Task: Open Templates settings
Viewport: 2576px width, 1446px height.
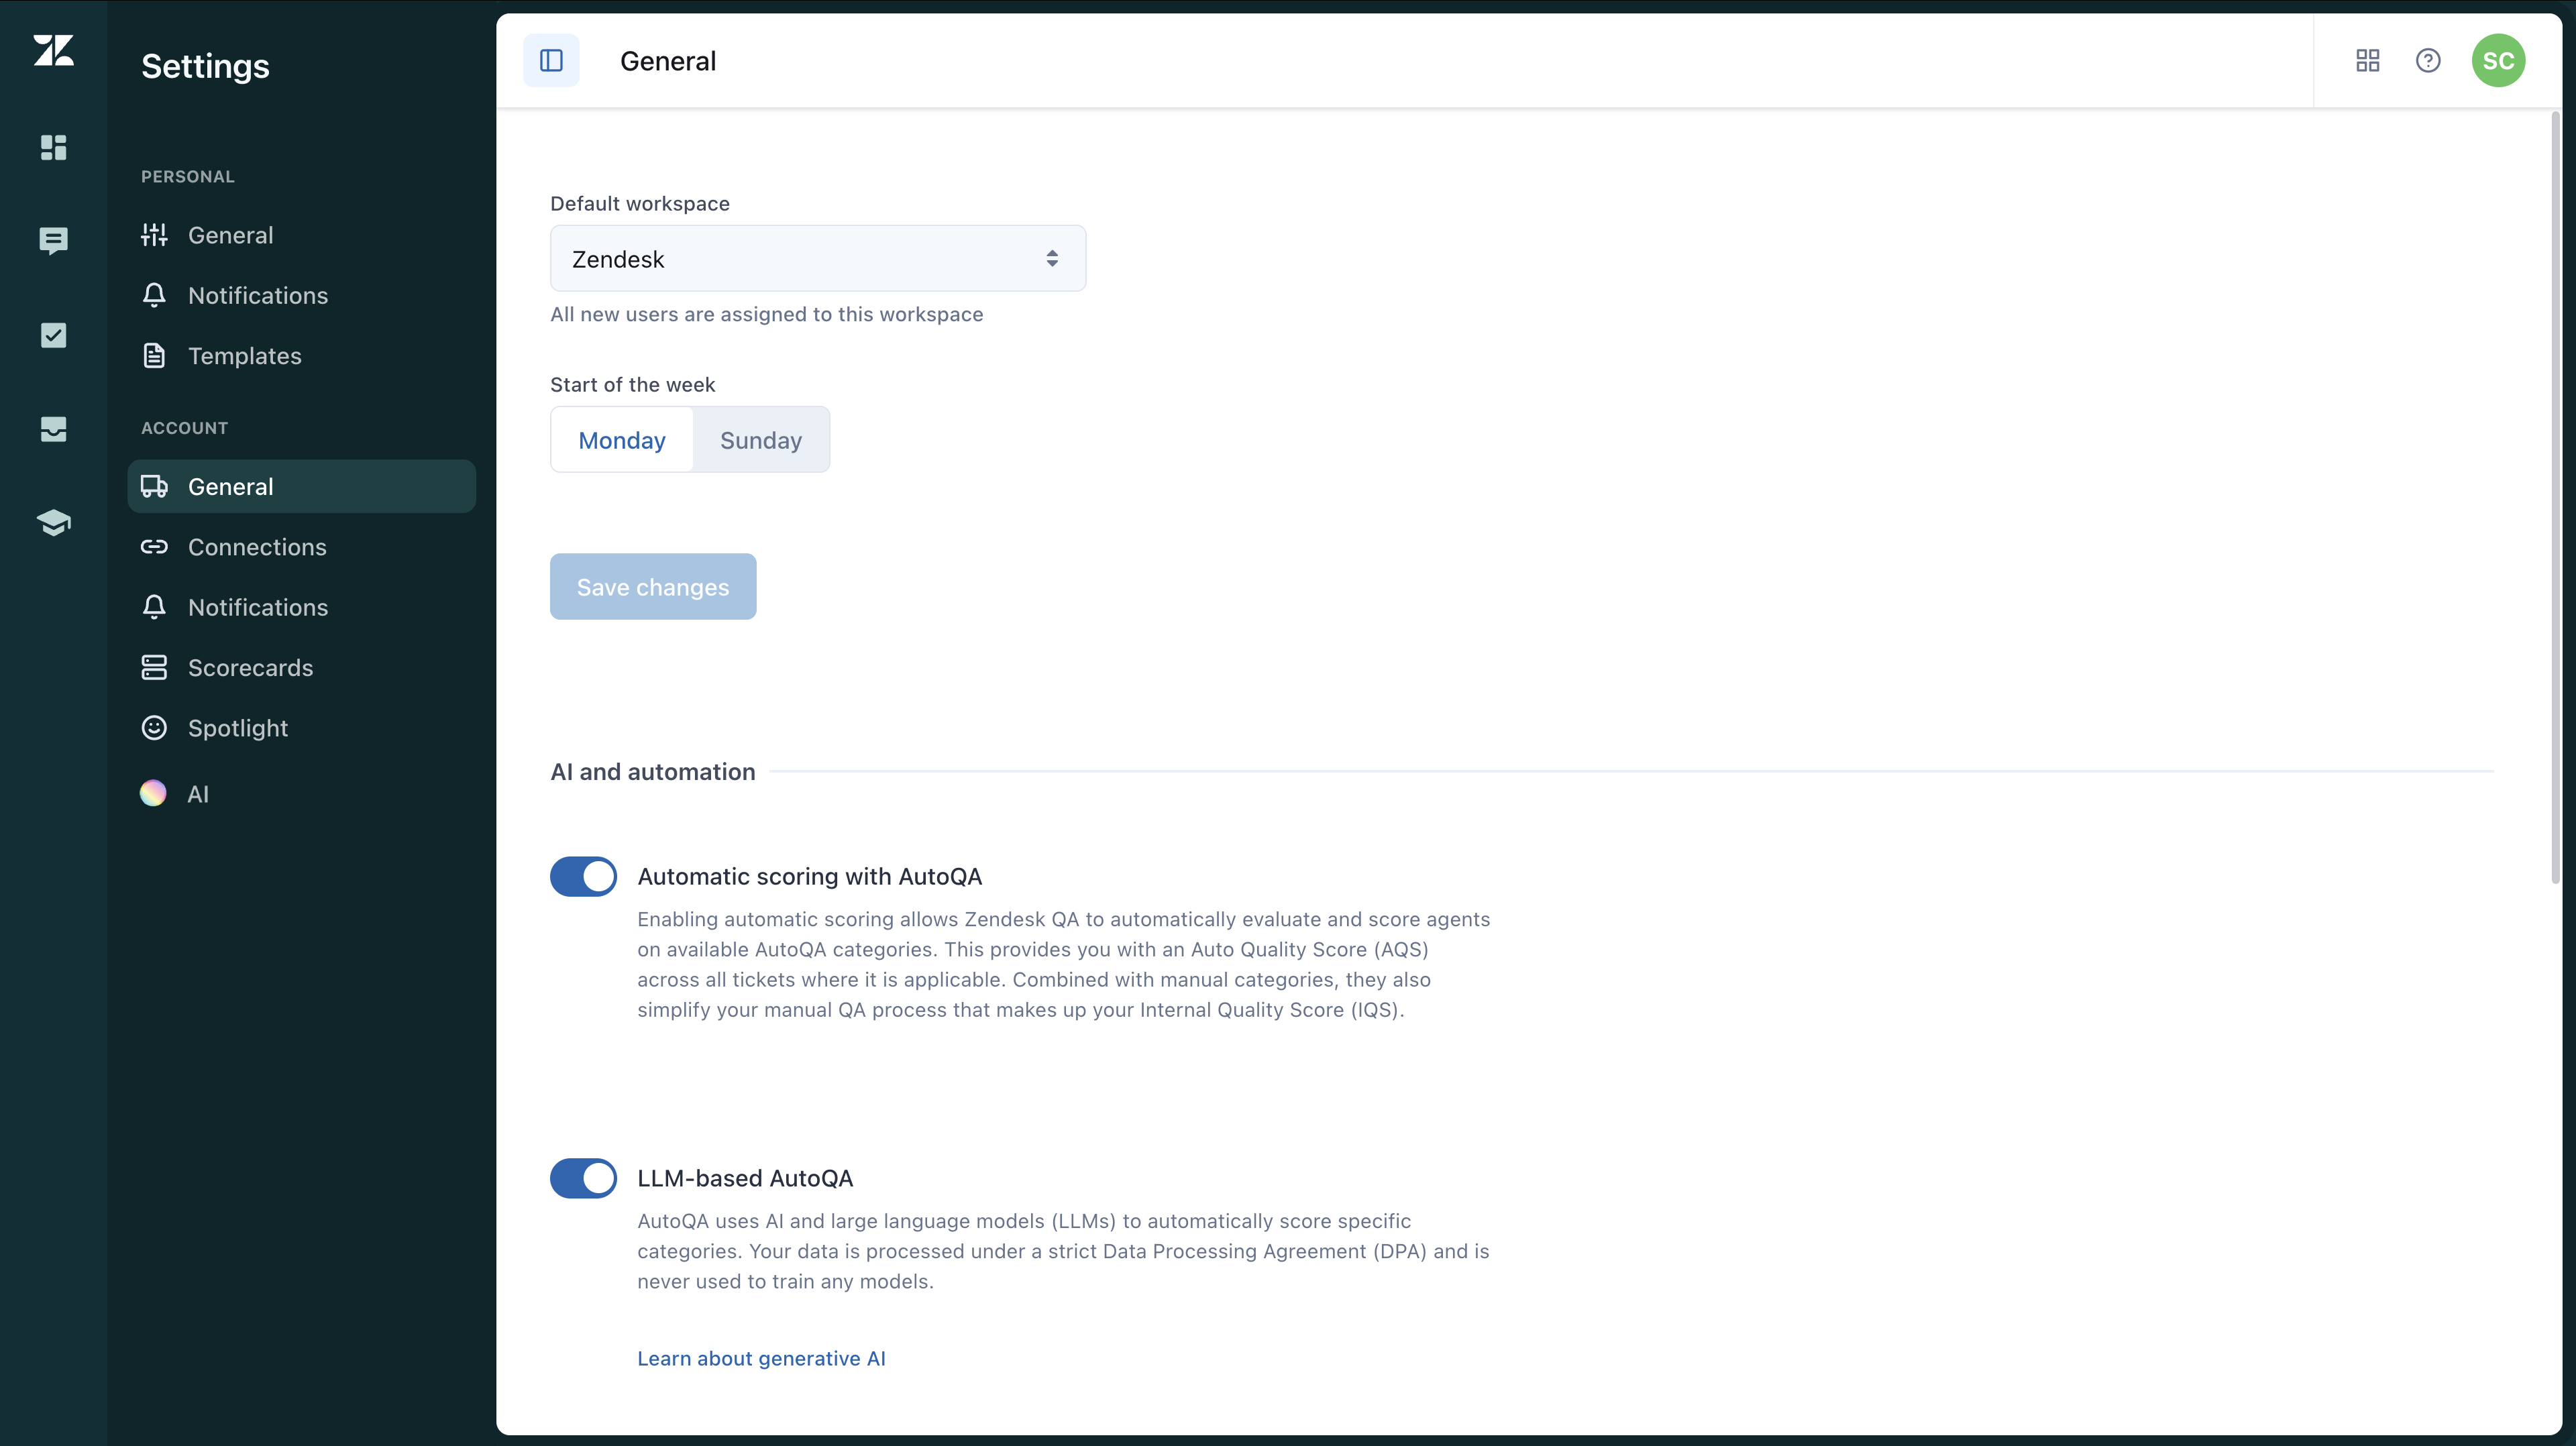Action: (301, 356)
